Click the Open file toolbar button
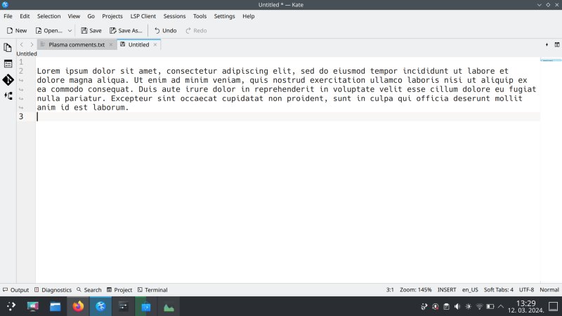 click(48, 31)
